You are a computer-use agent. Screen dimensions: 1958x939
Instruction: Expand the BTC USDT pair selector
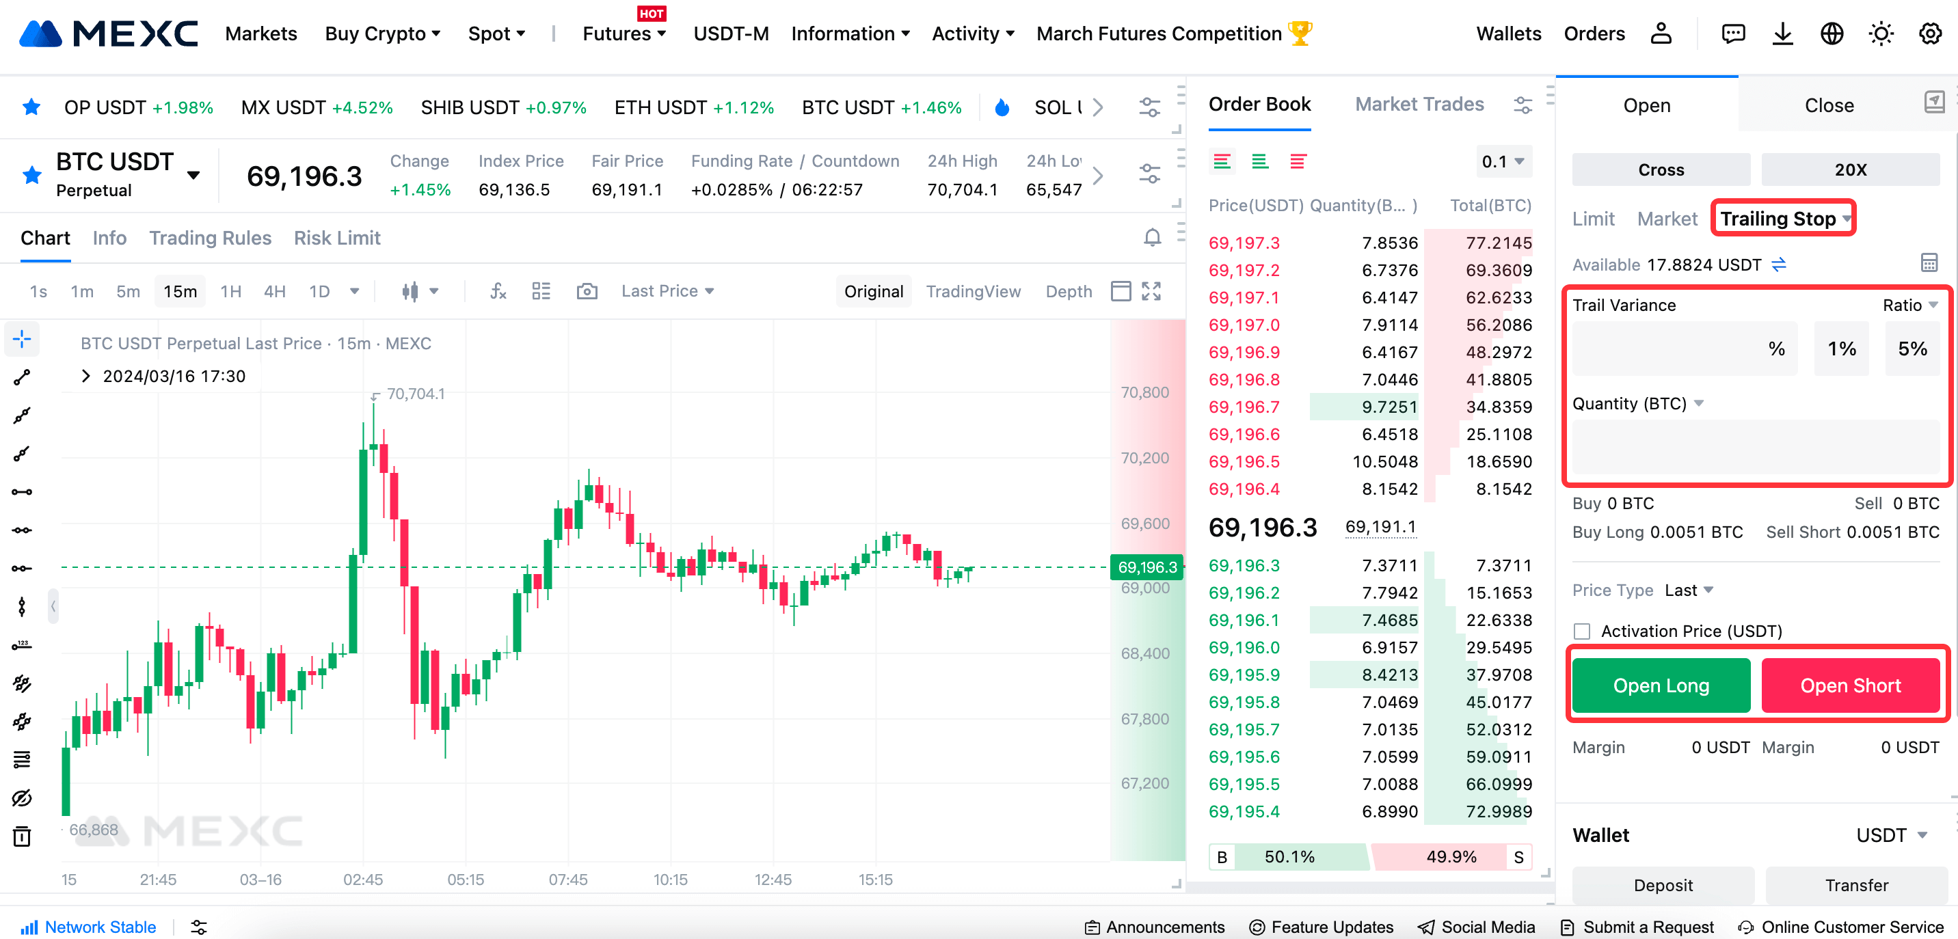pos(194,176)
